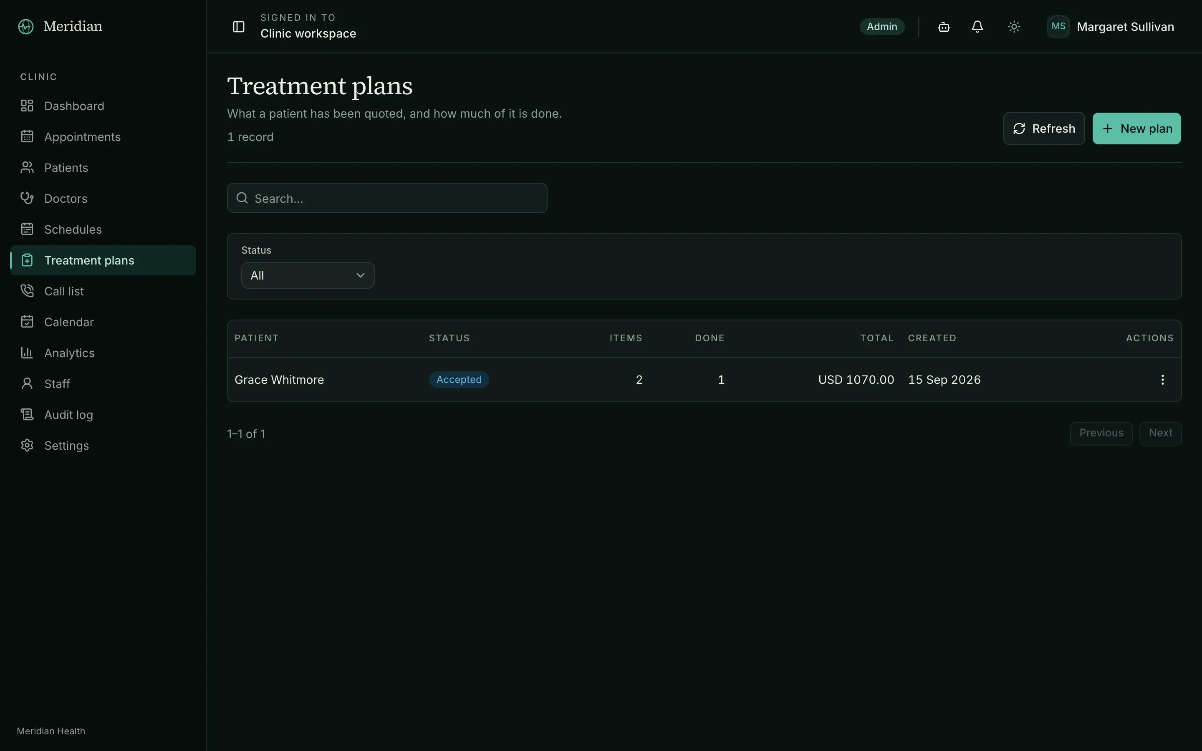Refresh the treatment plans list
This screenshot has height=751, width=1202.
[x=1043, y=129]
